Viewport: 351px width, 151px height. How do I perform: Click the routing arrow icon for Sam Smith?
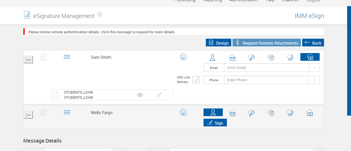point(28,59)
